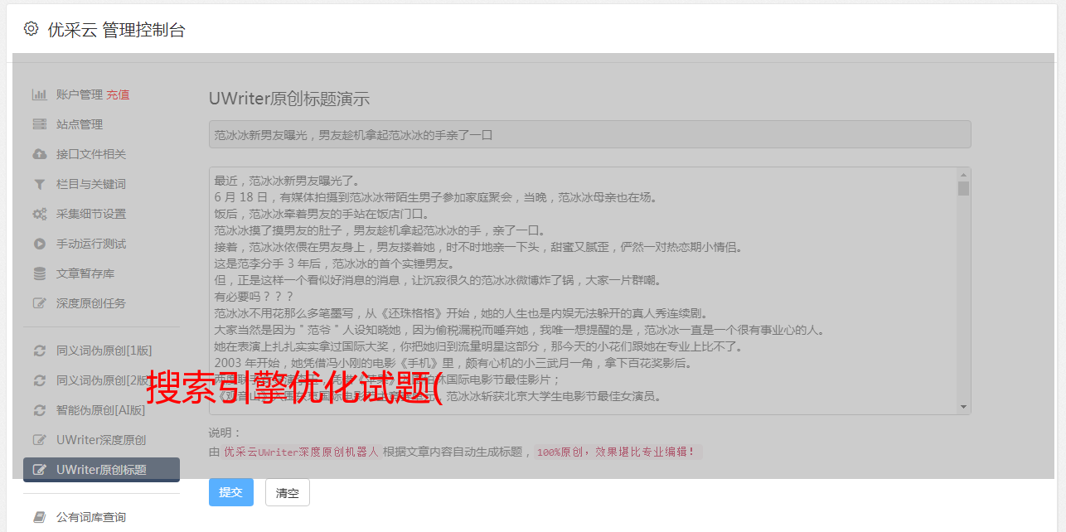Click the book icon for 公有词库查询
This screenshot has width=1066, height=532.
[x=39, y=517]
